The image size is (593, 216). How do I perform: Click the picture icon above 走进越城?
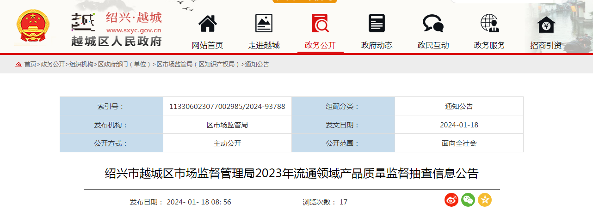264,24
